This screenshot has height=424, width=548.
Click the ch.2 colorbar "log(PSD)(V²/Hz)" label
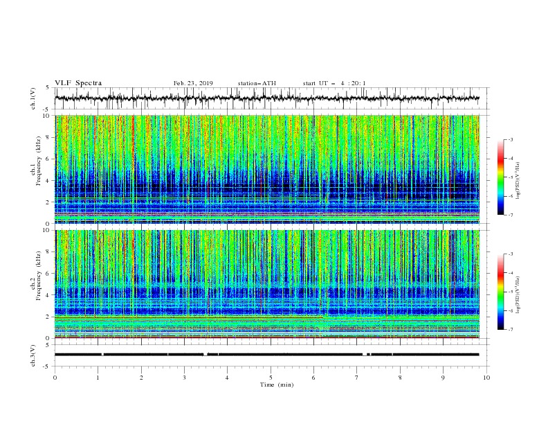[518, 294]
